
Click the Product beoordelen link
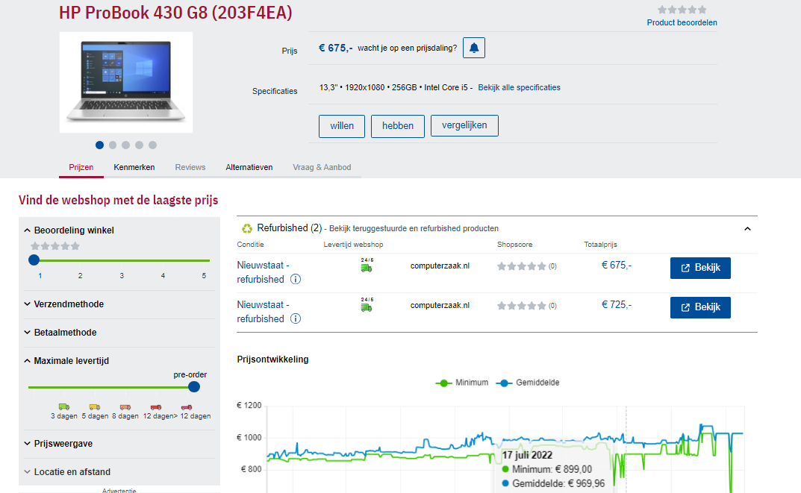click(682, 22)
